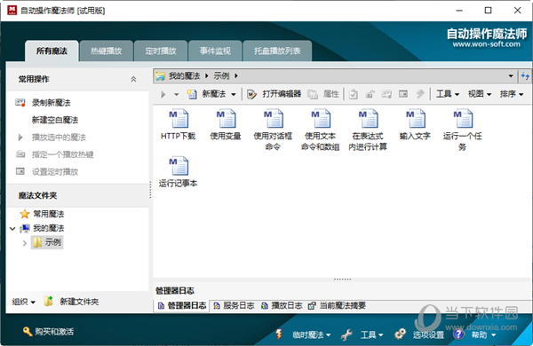
Task: Select the 使用文本命令和数组 file icon
Action: coord(321,118)
